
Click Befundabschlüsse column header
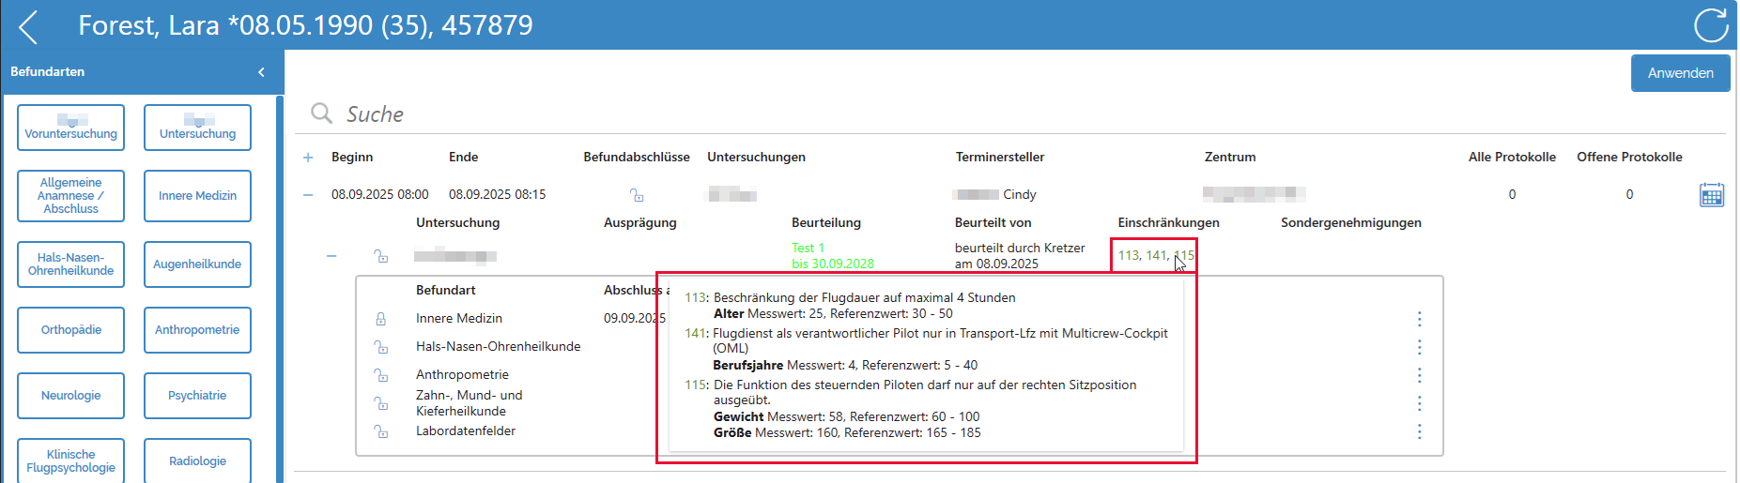637,158
